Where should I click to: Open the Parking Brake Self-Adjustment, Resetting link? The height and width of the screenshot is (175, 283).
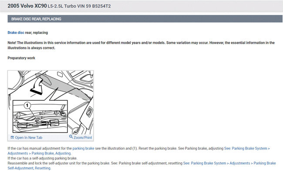click(x=141, y=165)
